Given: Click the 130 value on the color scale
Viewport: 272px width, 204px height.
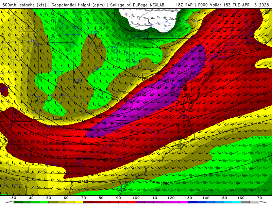Looking at the screenshot, I should pos(189,198).
